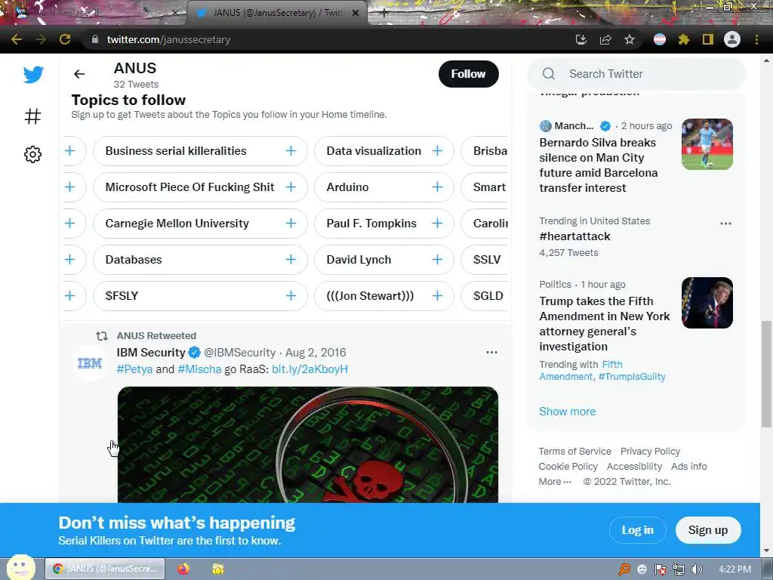Open the folder icon in the taskbar
The width and height of the screenshot is (773, 580).
[218, 569]
